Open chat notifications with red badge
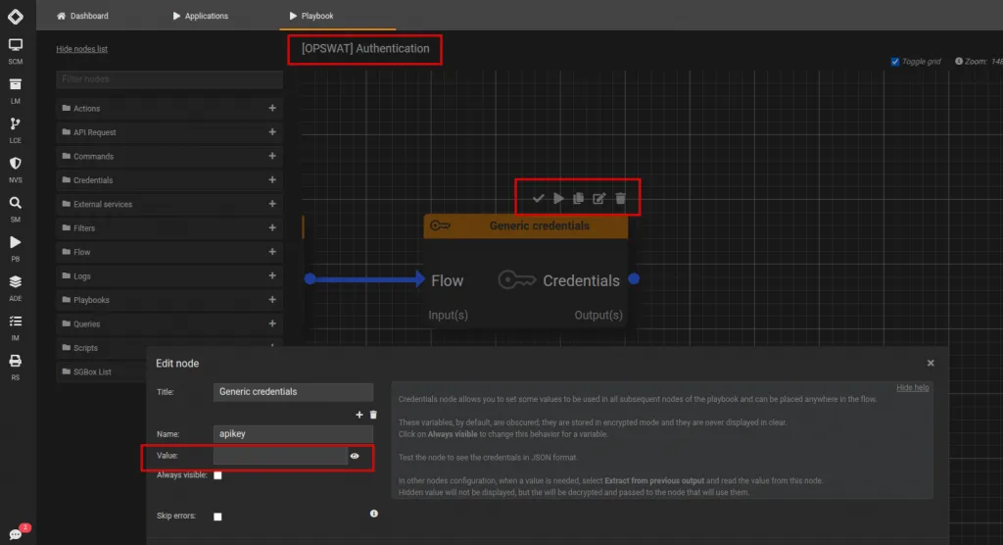Viewport: 1003px width, 545px height. (16, 533)
